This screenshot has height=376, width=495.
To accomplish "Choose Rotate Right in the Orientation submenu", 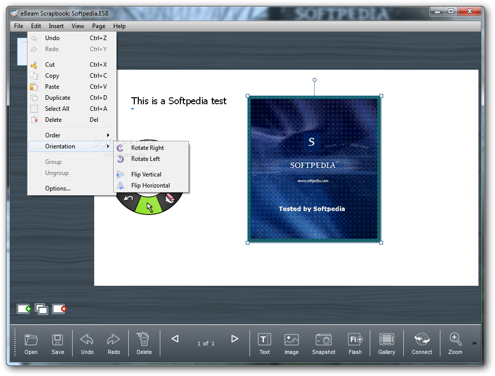I will (151, 148).
